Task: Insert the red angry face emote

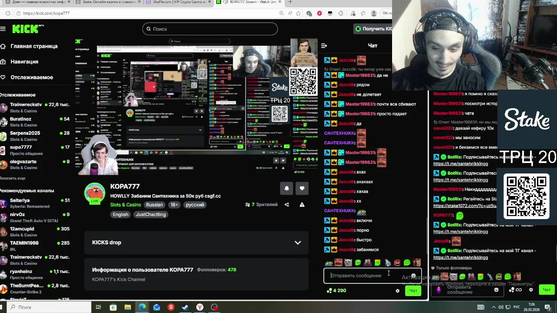Action: tap(397, 263)
